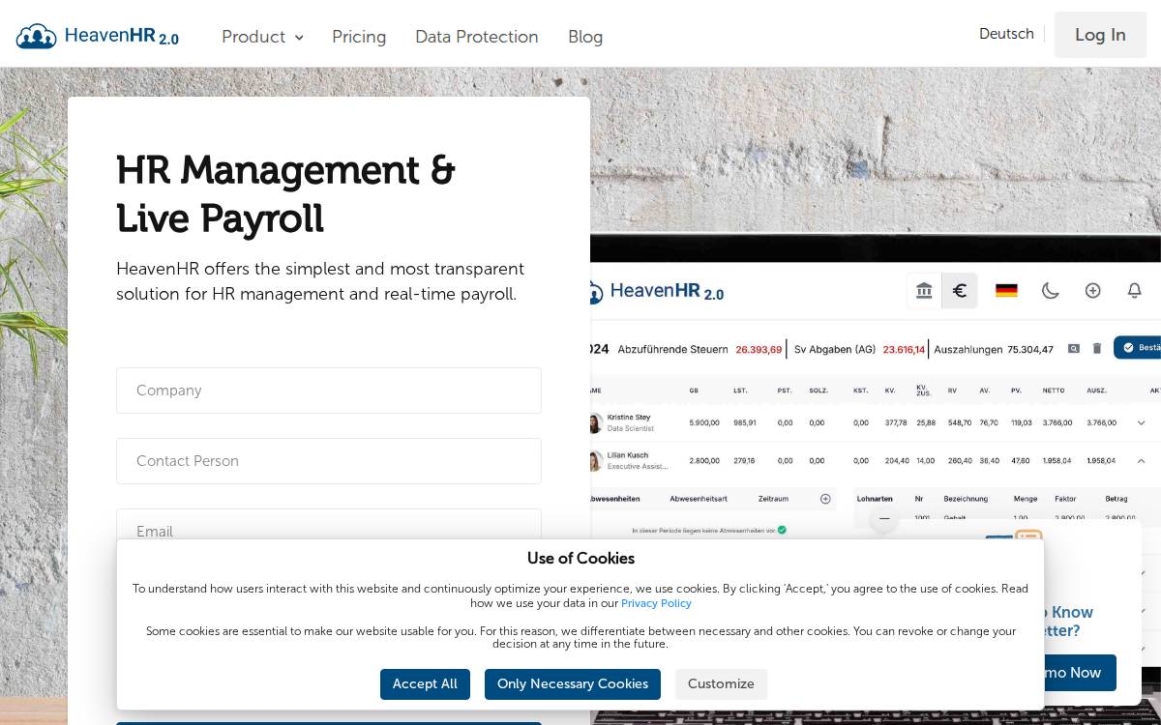1161x725 pixels.
Task: Click the Log In button
Action: (1100, 35)
